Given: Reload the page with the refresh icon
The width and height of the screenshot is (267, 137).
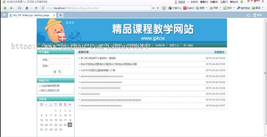Looking at the screenshot, I should click(x=20, y=8).
